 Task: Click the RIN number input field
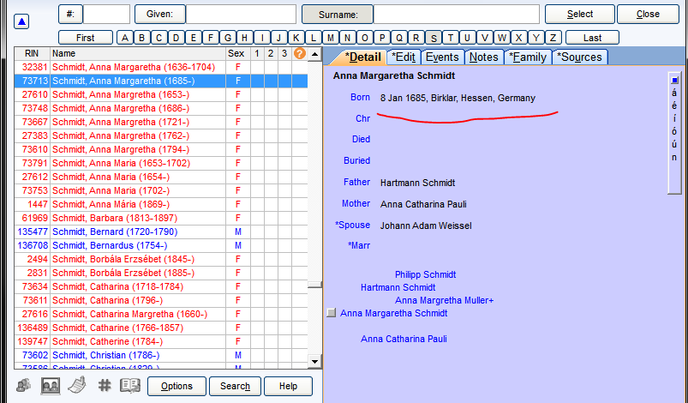pyautogui.click(x=106, y=14)
